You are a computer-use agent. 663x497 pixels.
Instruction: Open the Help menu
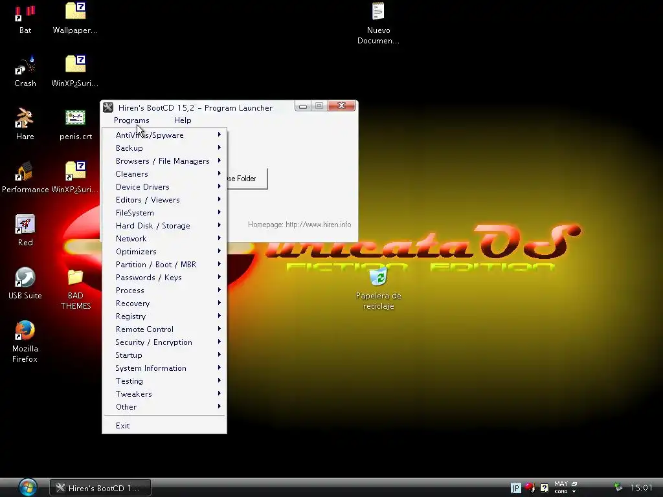[x=183, y=120]
